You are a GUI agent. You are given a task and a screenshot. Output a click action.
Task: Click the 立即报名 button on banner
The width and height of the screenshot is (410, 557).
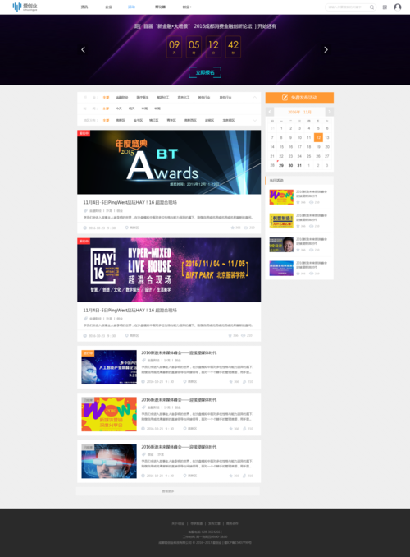coord(205,72)
